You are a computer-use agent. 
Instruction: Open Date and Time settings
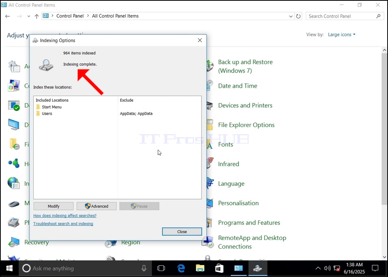pyautogui.click(x=237, y=86)
